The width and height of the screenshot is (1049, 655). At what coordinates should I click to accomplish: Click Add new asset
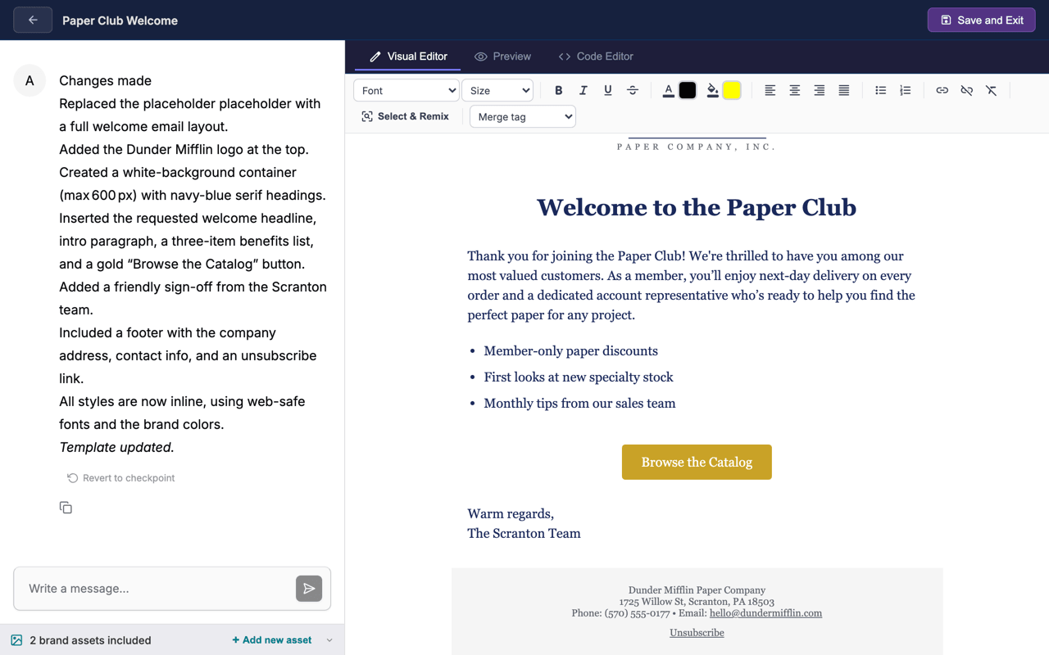(271, 640)
